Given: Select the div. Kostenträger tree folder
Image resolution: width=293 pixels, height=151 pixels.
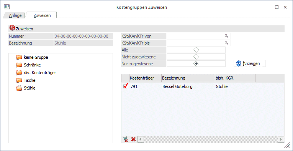Looking at the screenshot, I should 40,73.
